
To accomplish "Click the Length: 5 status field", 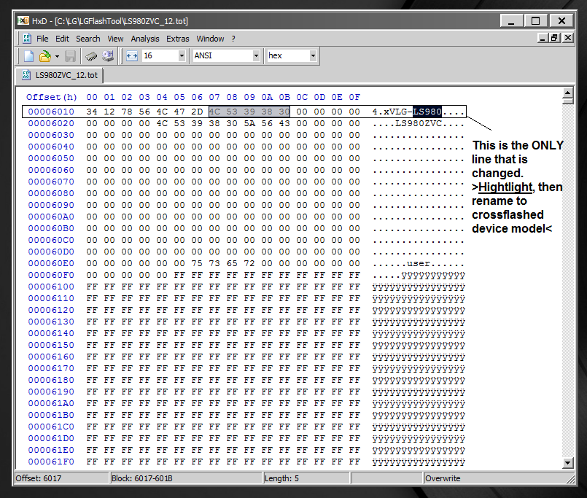I will [x=306, y=478].
